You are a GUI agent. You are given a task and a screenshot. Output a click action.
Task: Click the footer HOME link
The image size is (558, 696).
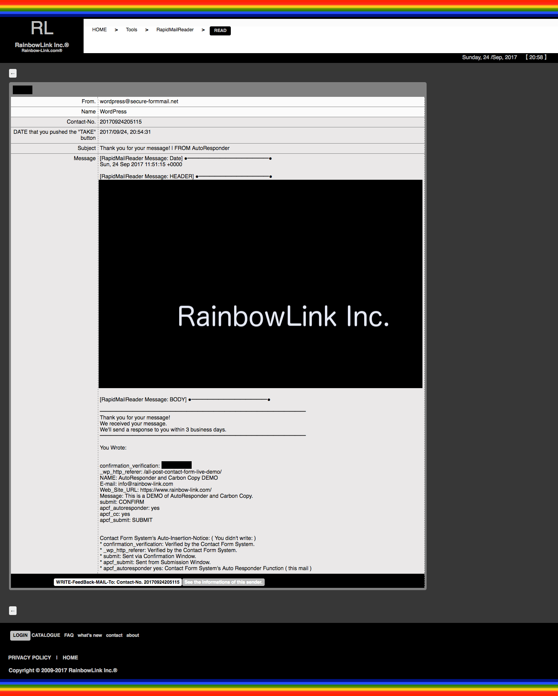click(70, 658)
